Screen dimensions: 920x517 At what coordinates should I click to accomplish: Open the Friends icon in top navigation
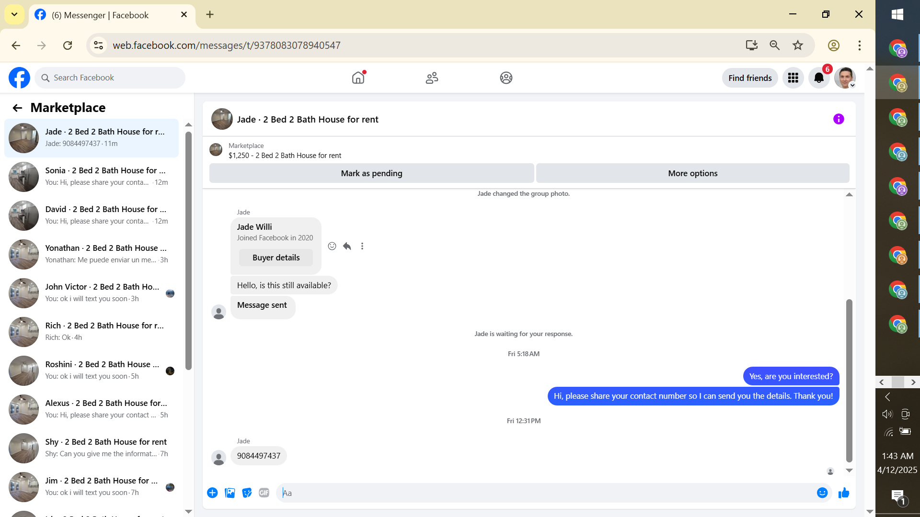point(432,78)
